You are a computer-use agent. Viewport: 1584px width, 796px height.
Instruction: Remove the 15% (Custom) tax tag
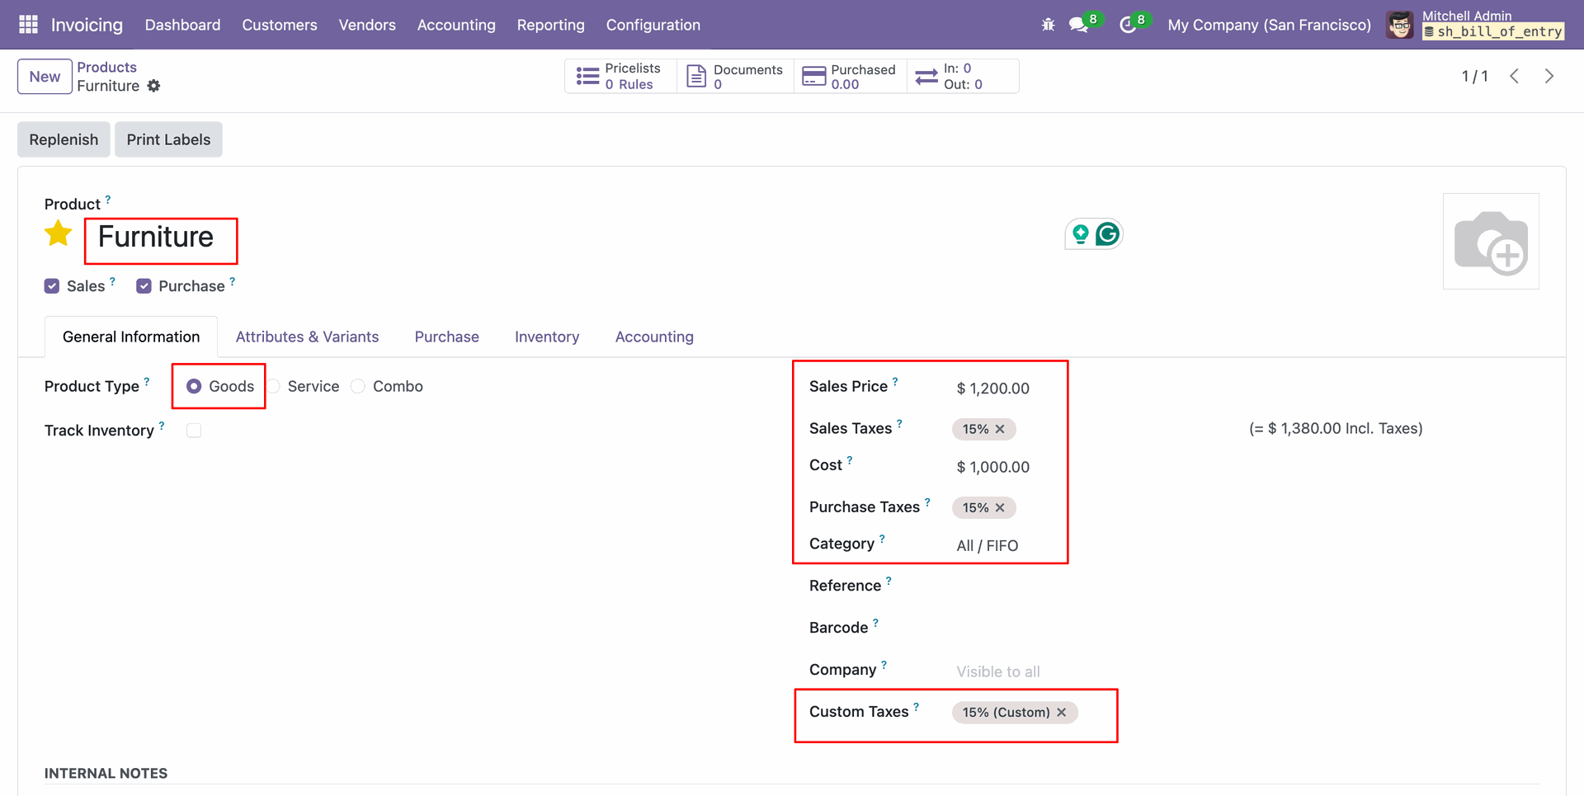click(x=1062, y=712)
